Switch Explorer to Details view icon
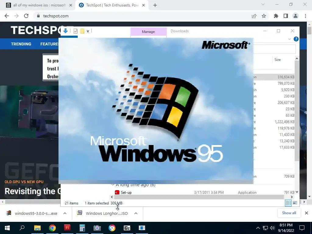 click(288, 203)
